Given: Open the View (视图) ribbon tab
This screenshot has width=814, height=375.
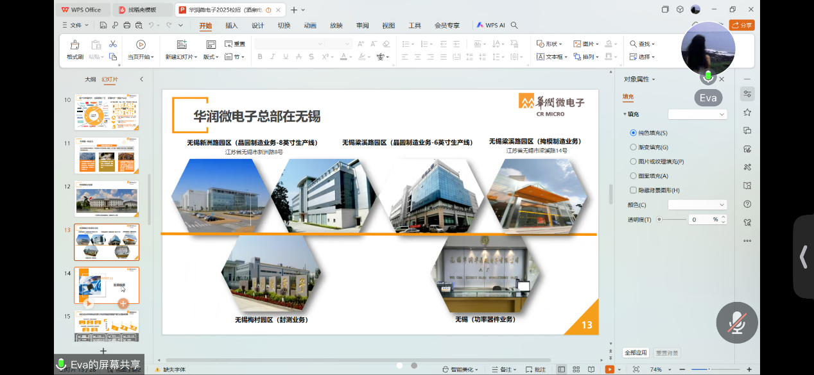Looking at the screenshot, I should point(388,26).
